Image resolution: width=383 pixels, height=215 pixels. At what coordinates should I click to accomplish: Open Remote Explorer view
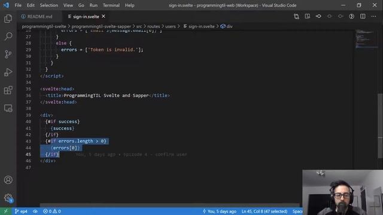[x=8, y=108]
